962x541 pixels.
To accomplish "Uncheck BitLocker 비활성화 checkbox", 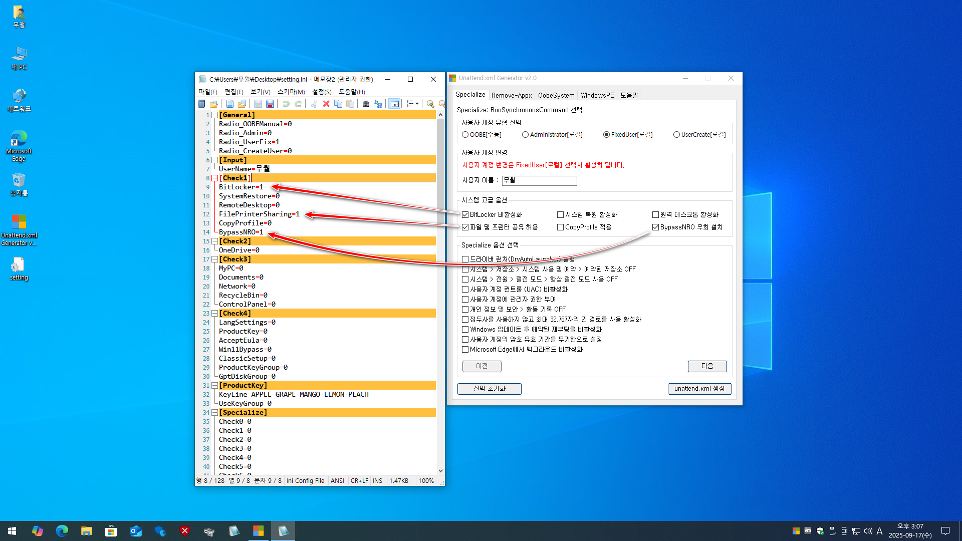I will (465, 214).
